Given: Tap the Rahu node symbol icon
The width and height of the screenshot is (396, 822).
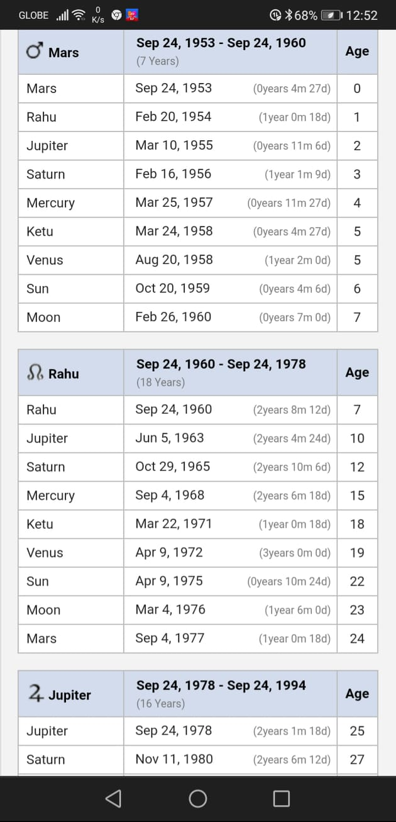Looking at the screenshot, I should [35, 374].
